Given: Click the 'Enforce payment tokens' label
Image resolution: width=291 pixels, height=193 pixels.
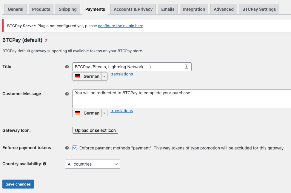Looking at the screenshot, I should (27, 148).
